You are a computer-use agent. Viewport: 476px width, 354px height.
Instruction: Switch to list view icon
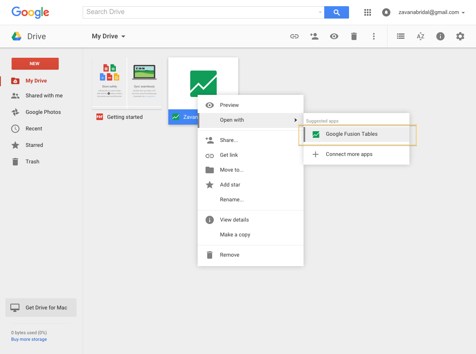coord(401,36)
